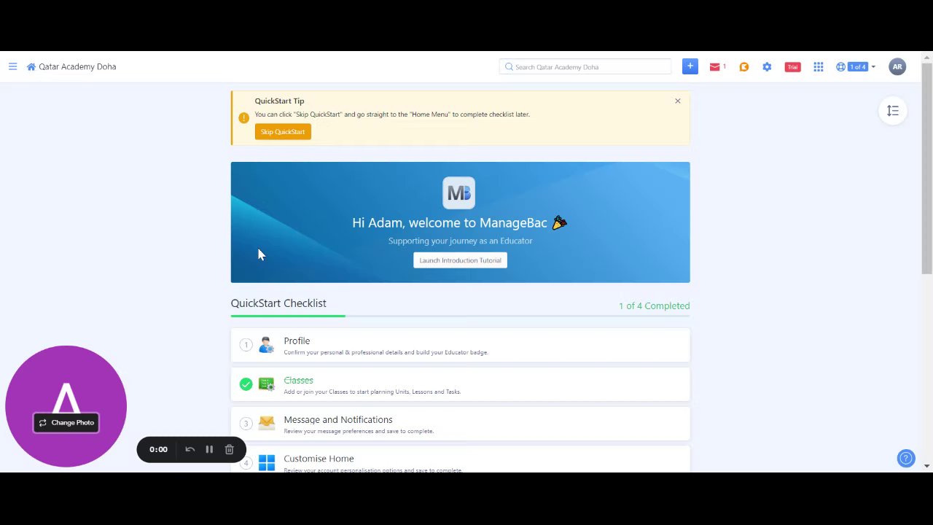Click the 'Supporting your journey as an Educator' text

[461, 241]
